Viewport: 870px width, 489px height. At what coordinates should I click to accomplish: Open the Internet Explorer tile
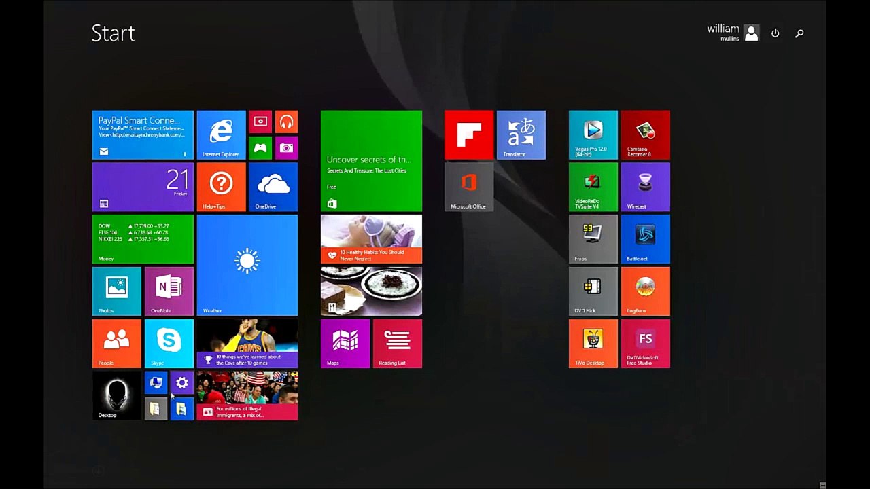coord(222,135)
